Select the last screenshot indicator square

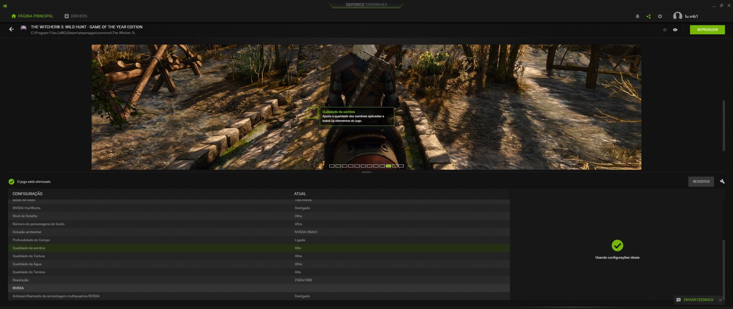(x=401, y=166)
